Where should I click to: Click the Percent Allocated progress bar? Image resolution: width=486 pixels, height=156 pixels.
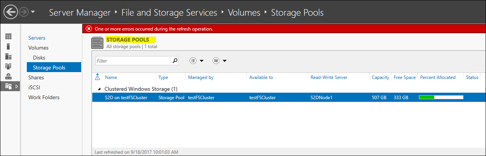pyautogui.click(x=441, y=98)
